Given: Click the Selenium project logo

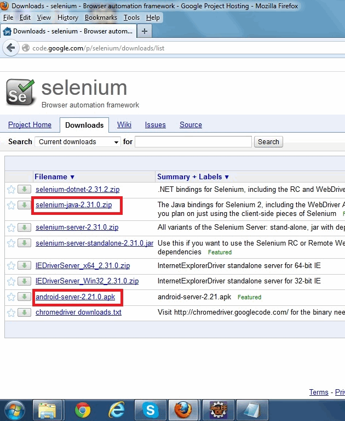Looking at the screenshot, I should (20, 92).
